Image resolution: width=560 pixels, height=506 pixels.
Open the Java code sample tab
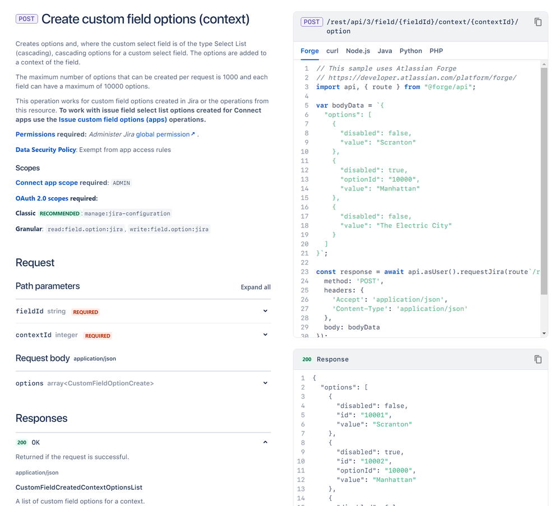point(385,51)
